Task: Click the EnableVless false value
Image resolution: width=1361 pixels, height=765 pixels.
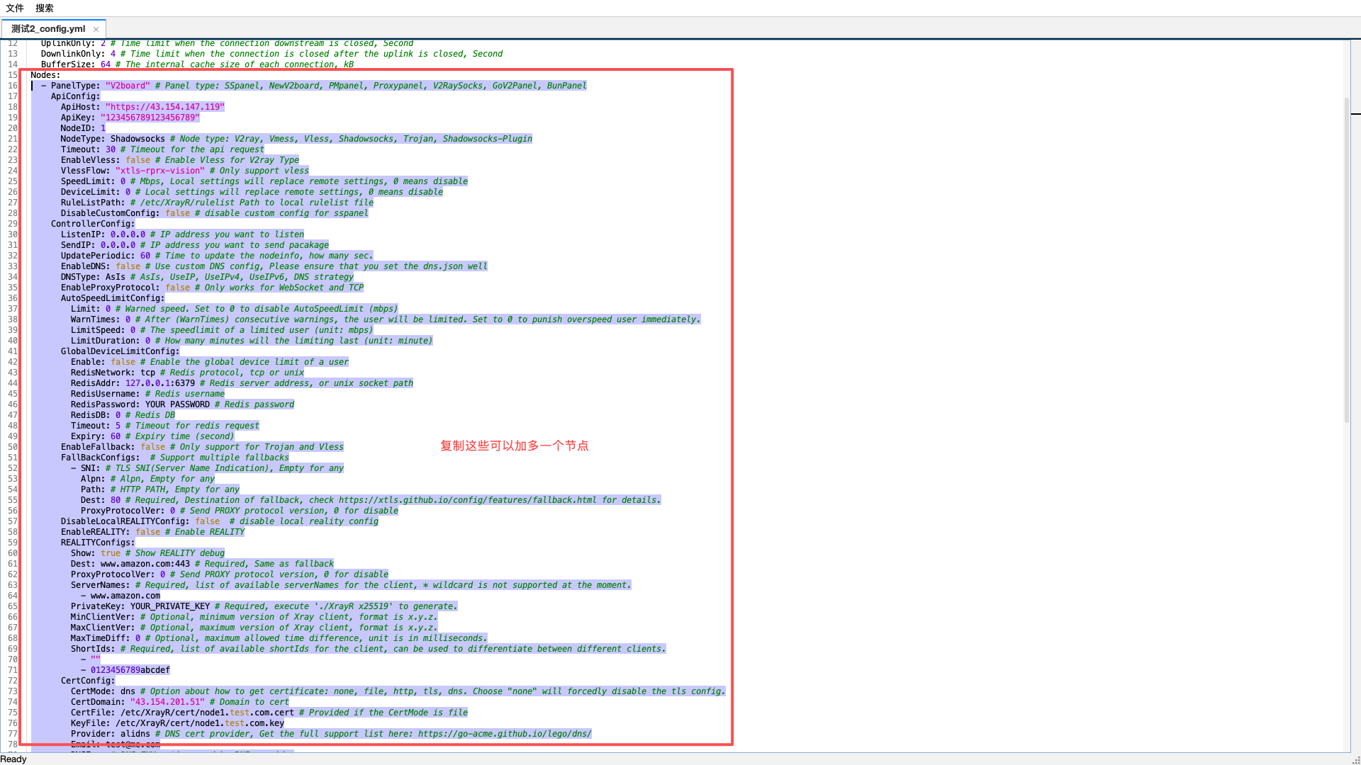Action: tap(138, 160)
